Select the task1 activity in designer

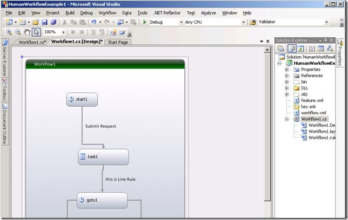click(x=103, y=157)
